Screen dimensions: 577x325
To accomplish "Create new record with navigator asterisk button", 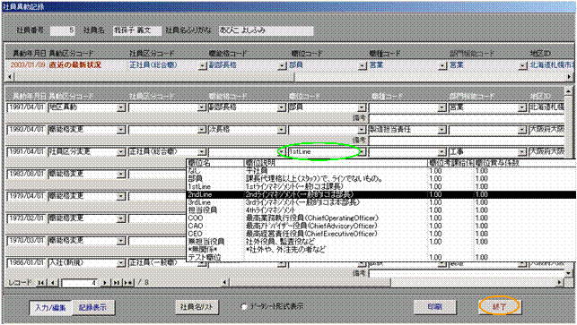I will [128, 282].
